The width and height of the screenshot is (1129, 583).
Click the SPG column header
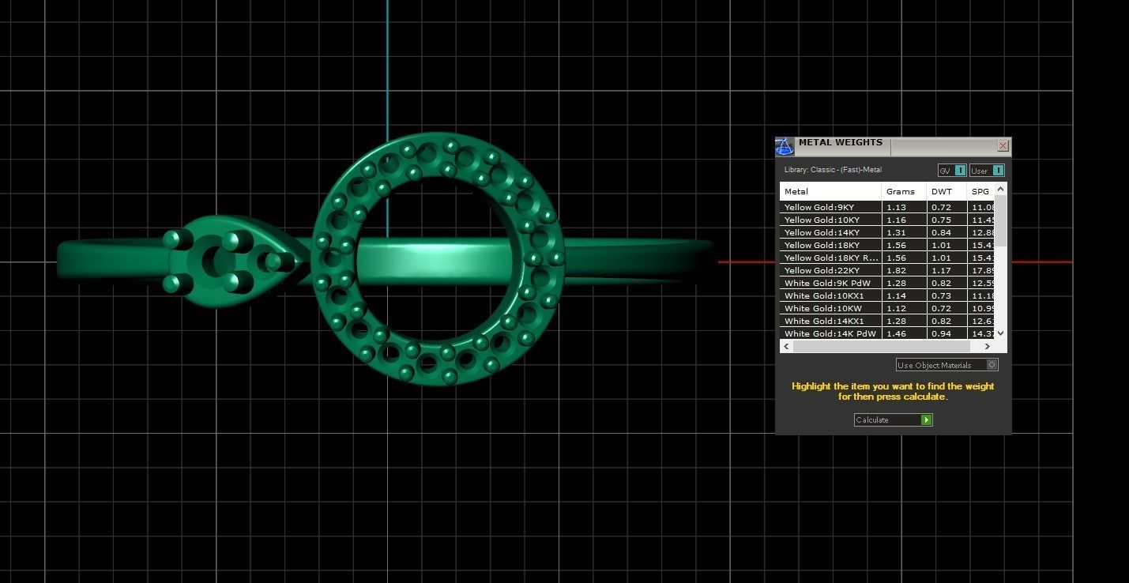pos(980,191)
